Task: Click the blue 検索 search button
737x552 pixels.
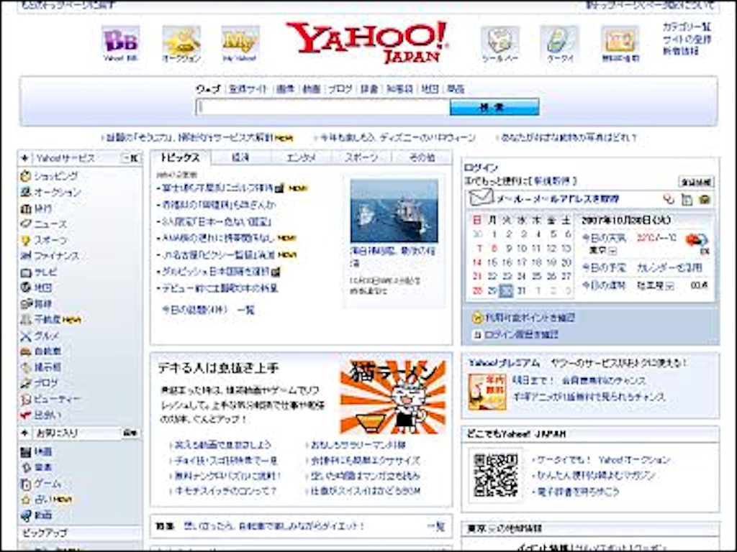Action: pos(494,107)
